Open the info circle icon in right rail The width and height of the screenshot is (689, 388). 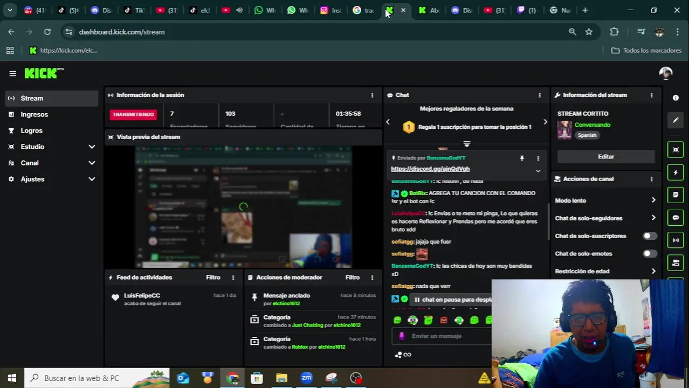click(676, 98)
